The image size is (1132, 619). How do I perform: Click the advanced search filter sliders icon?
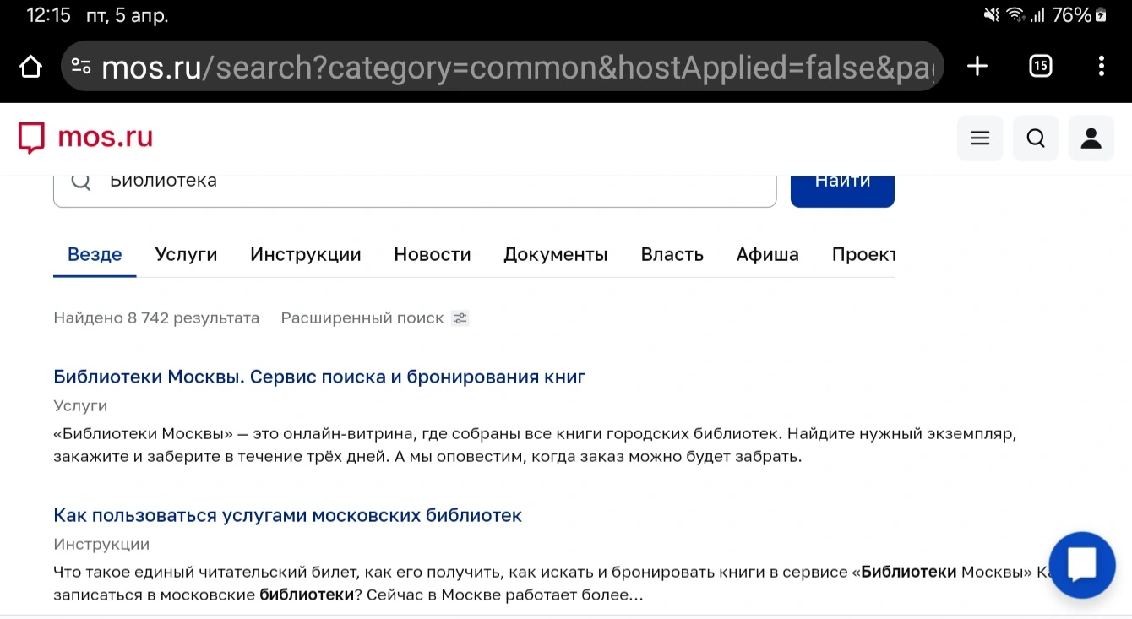point(460,318)
